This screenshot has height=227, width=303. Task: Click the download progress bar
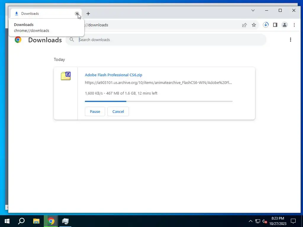pyautogui.click(x=159, y=101)
